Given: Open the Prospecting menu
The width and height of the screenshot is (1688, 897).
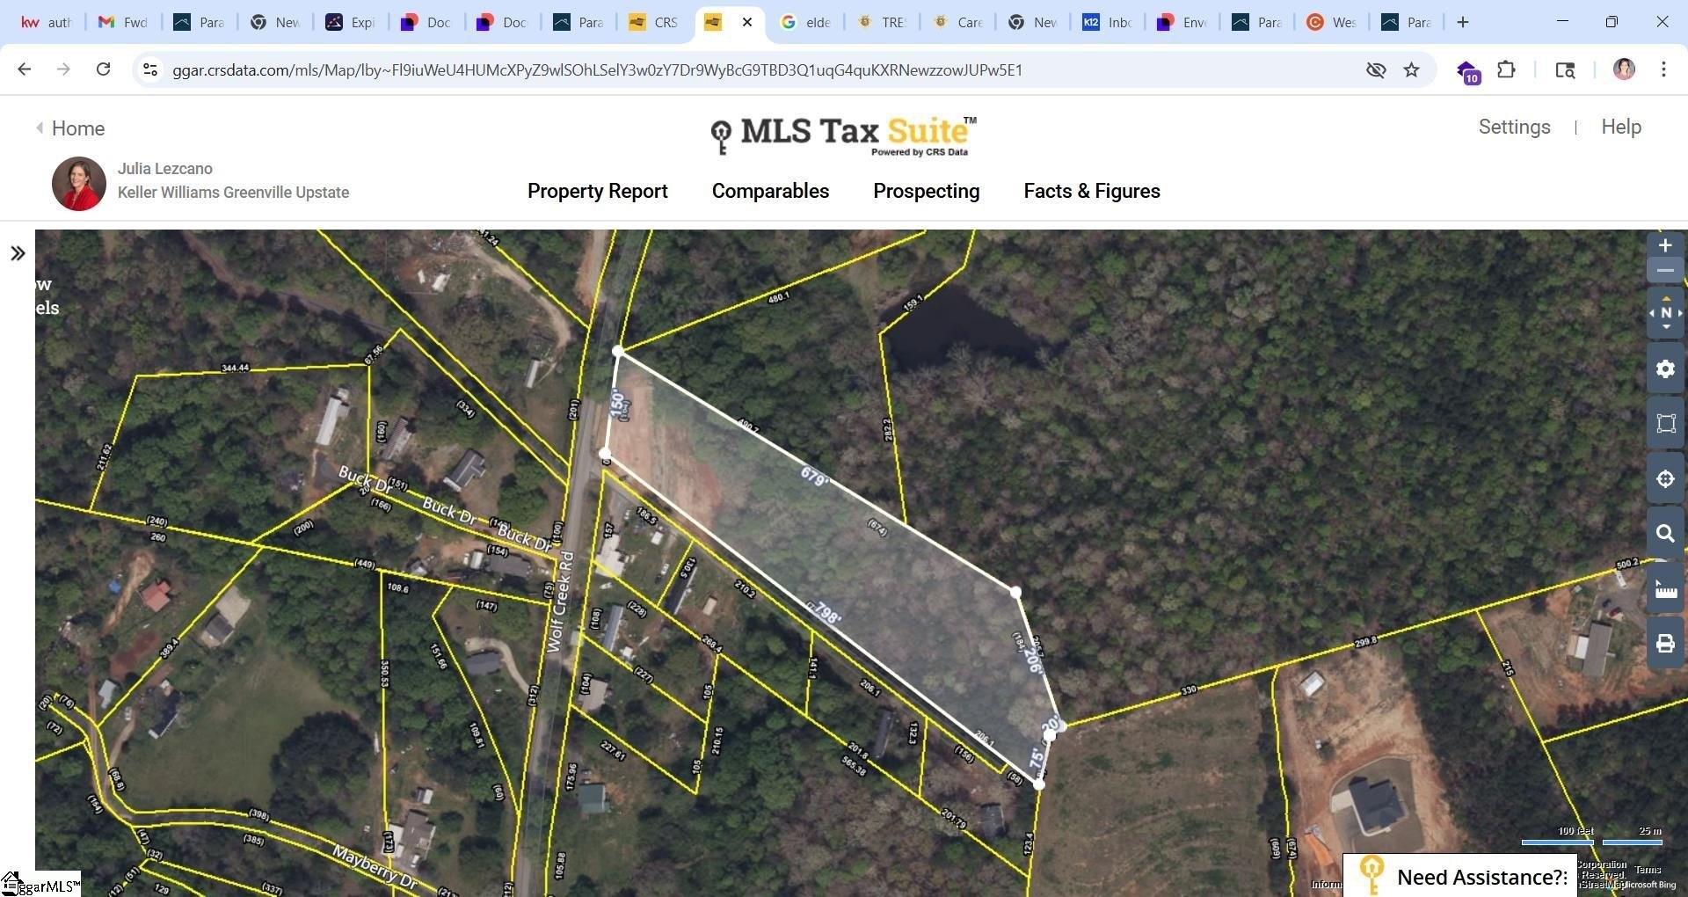Looking at the screenshot, I should [x=926, y=192].
